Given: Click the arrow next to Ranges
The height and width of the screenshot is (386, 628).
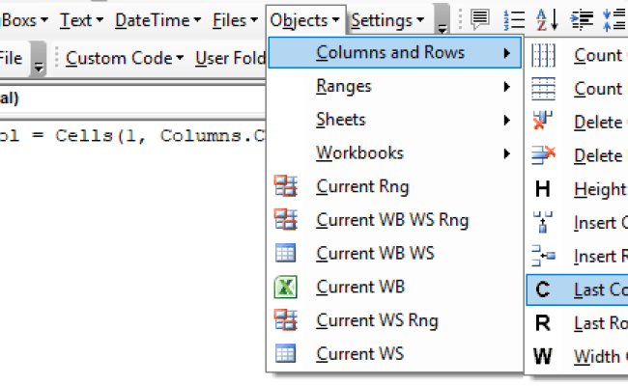Looking at the screenshot, I should pos(507,87).
